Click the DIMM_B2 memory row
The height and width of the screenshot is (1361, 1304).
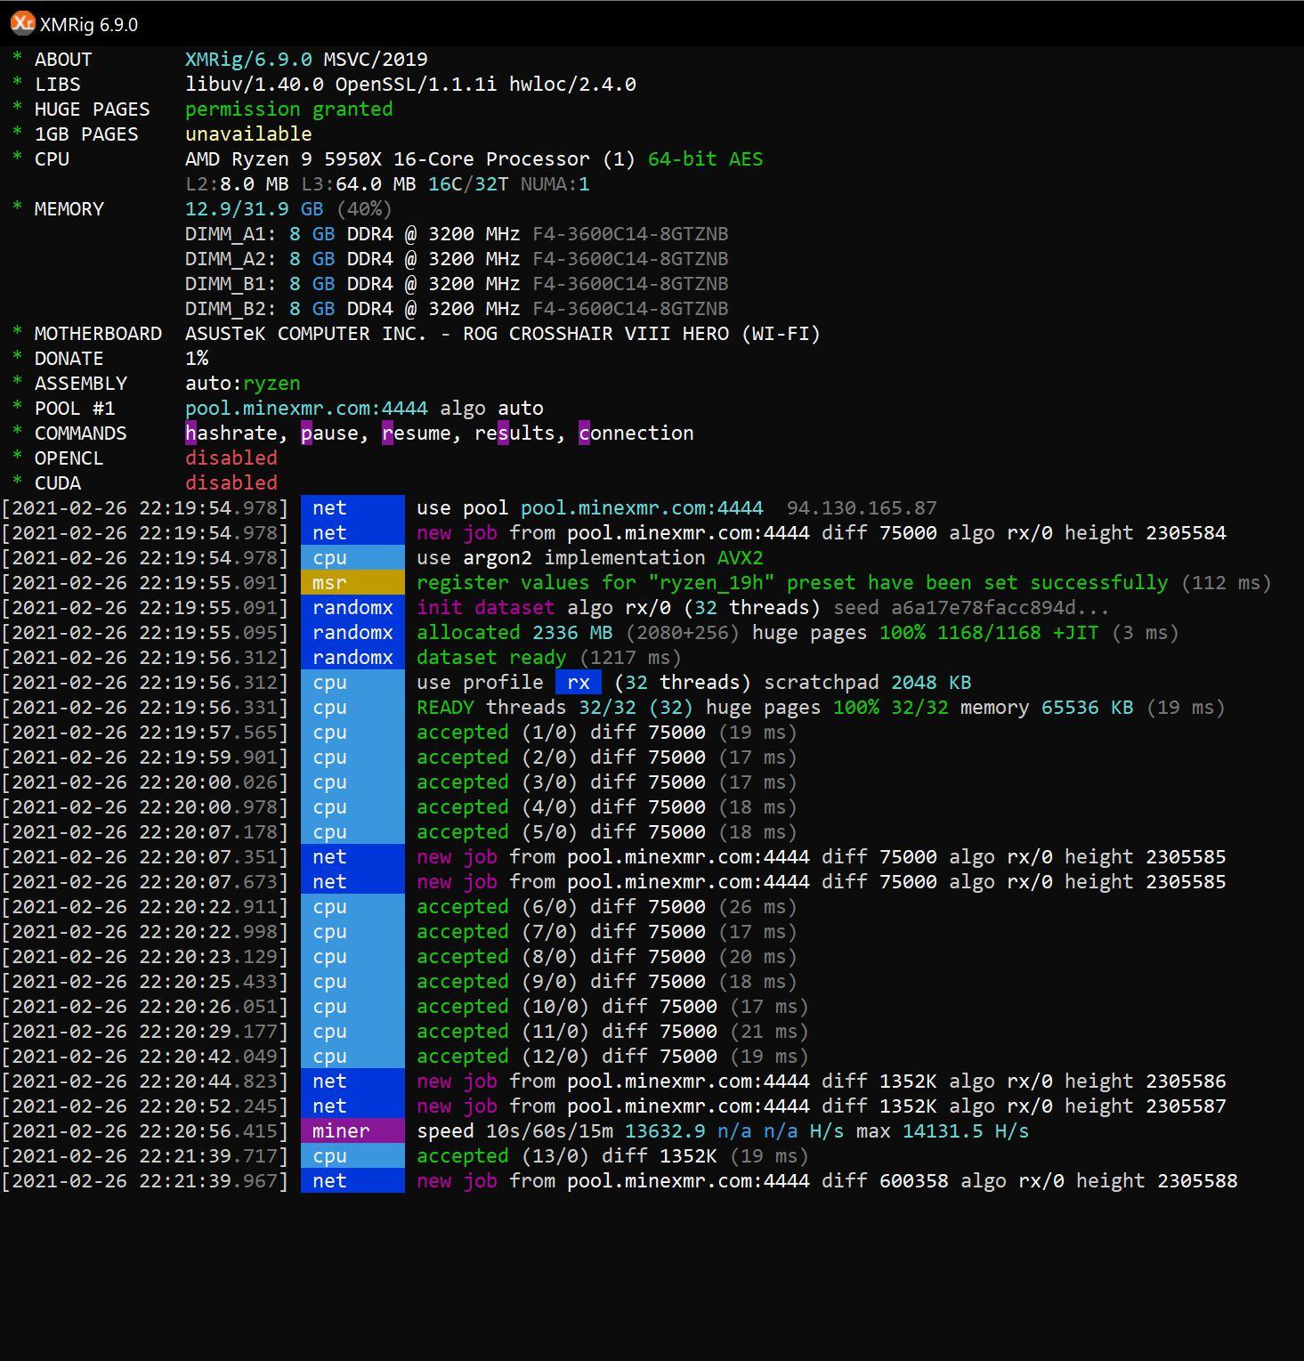457,308
